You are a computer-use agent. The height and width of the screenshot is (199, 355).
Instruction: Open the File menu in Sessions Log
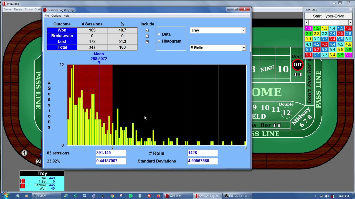[x=47, y=15]
